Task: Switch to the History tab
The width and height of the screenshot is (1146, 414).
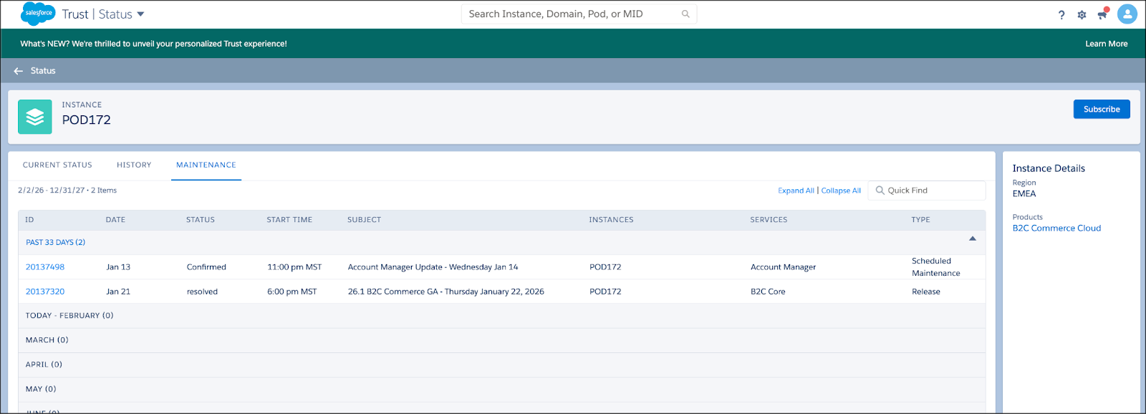Action: click(134, 165)
